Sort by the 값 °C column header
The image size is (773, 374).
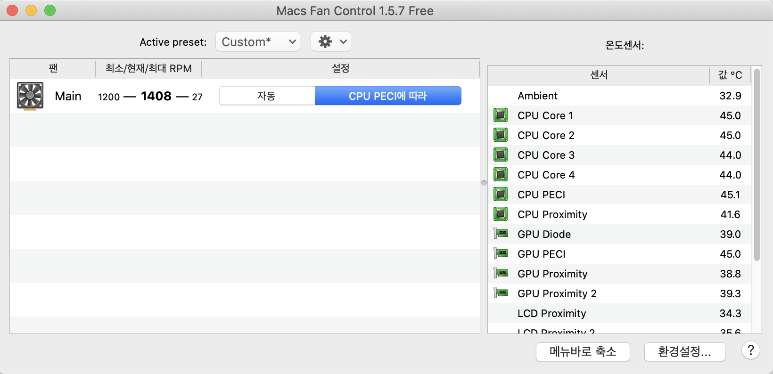click(730, 75)
